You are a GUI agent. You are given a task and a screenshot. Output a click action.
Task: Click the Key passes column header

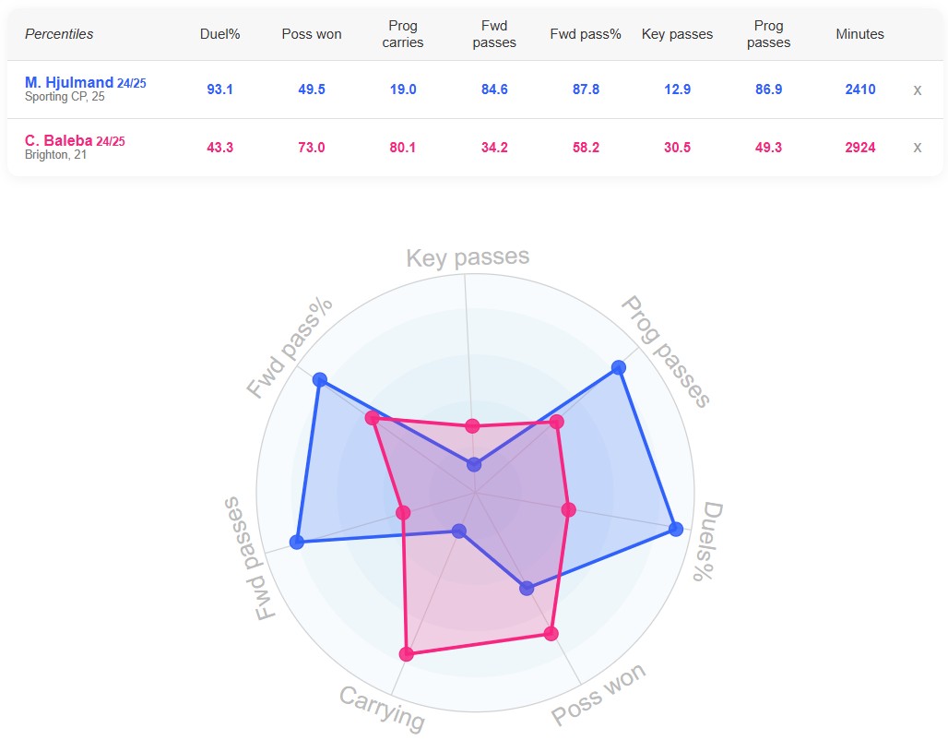[677, 34]
